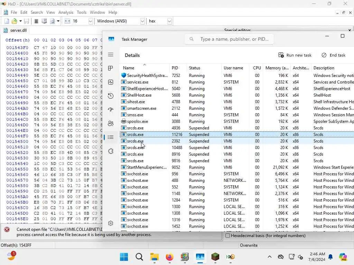Open Services page in Task Manager sidebar
The image size is (354, 265).
[111, 151]
